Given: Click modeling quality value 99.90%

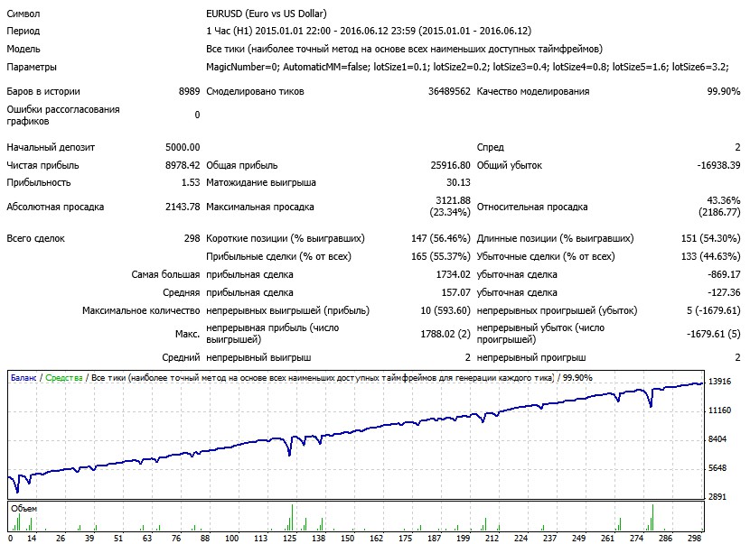Looking at the screenshot, I should tap(724, 91).
